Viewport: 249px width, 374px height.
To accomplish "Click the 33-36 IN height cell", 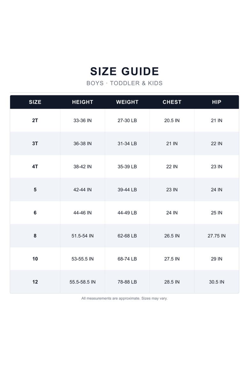I will [82, 121].
